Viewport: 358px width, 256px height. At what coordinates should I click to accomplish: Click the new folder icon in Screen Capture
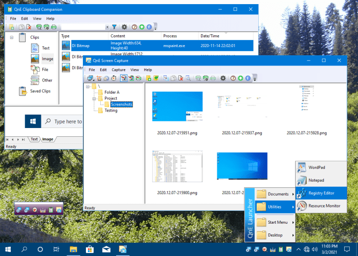click(x=148, y=78)
